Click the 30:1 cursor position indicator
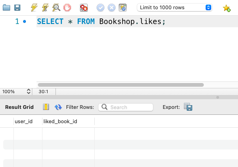This screenshot has width=238, height=167. [43, 92]
